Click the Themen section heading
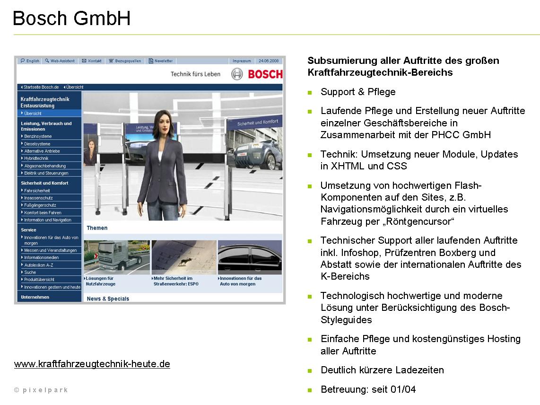 [97, 228]
